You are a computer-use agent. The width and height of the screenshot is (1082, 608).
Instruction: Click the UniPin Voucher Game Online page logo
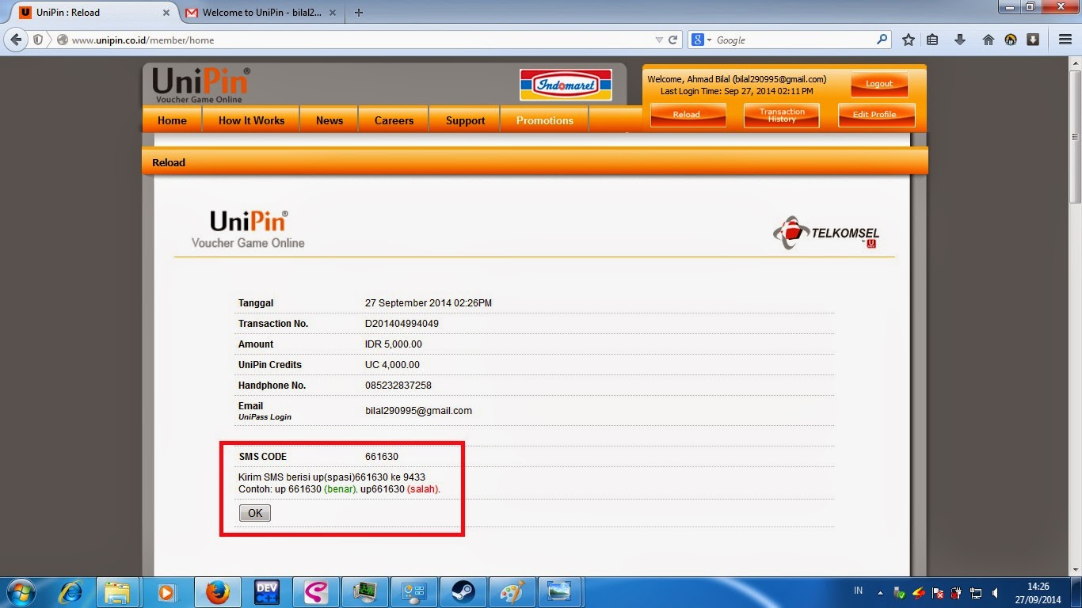[248, 229]
